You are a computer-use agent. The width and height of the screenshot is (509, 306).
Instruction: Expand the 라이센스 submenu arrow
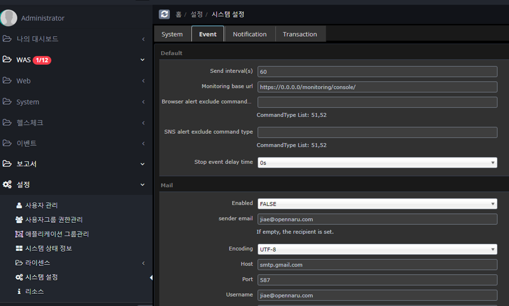tap(143, 263)
